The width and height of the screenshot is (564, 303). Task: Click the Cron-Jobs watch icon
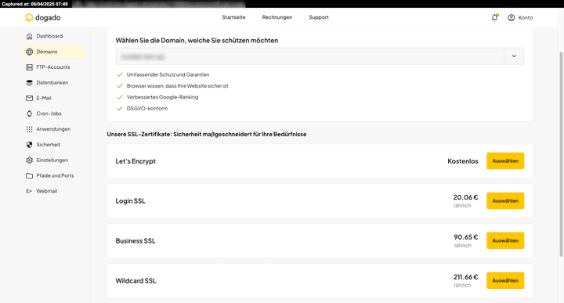(x=30, y=114)
